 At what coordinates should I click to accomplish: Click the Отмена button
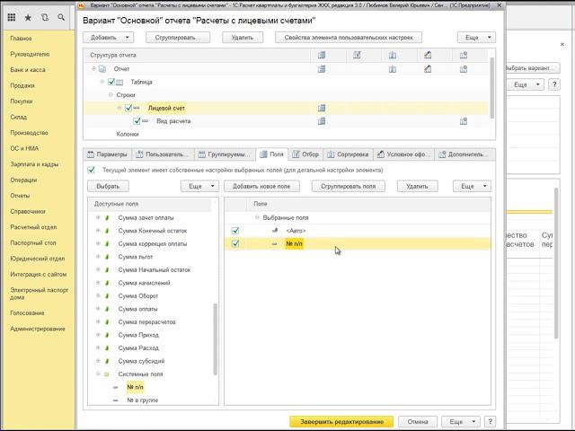tap(418, 421)
